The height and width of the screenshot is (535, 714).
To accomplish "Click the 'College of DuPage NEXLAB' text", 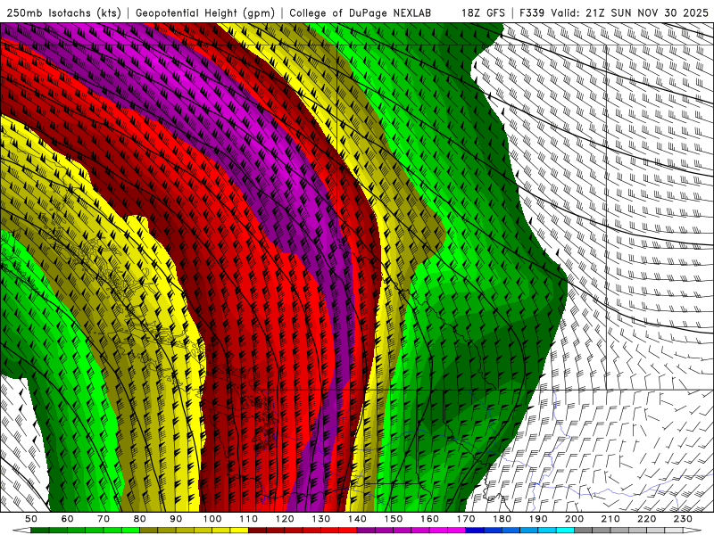I will coord(360,12).
